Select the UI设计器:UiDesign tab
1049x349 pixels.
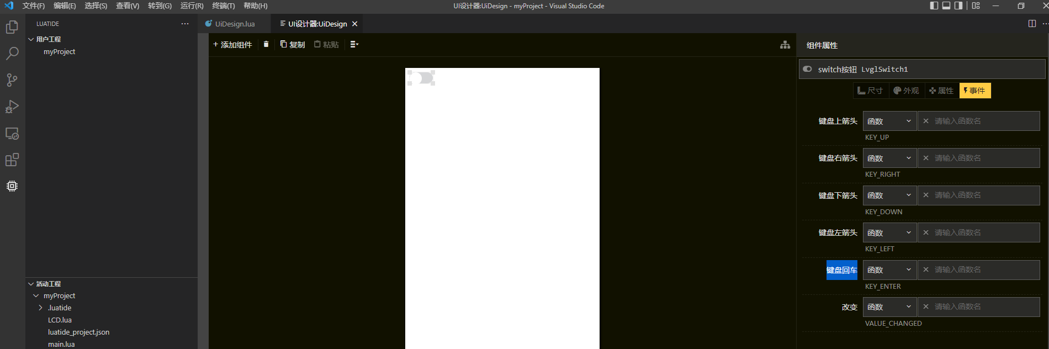317,24
